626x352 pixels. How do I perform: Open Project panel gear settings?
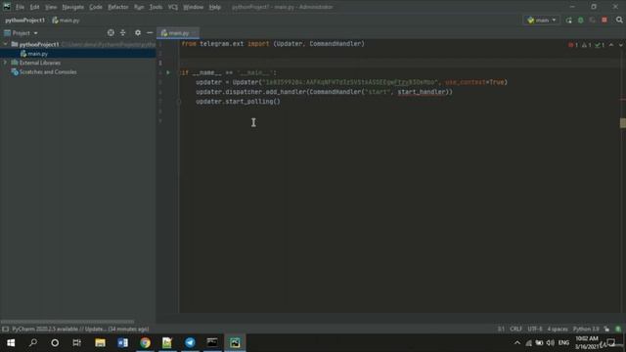tap(138, 32)
